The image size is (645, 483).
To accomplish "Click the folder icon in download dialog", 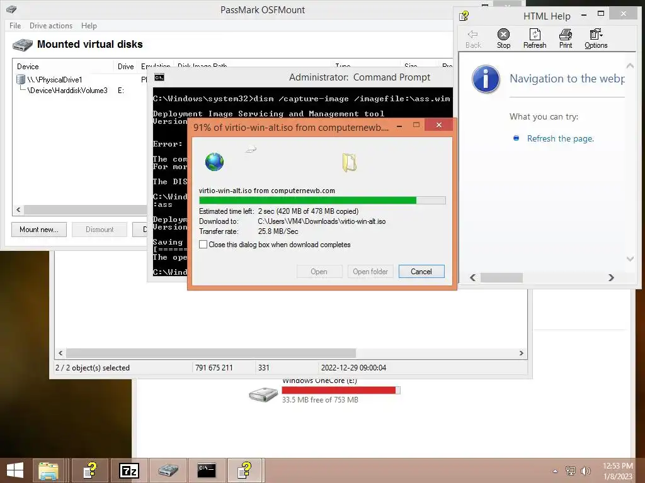I will pyautogui.click(x=349, y=162).
